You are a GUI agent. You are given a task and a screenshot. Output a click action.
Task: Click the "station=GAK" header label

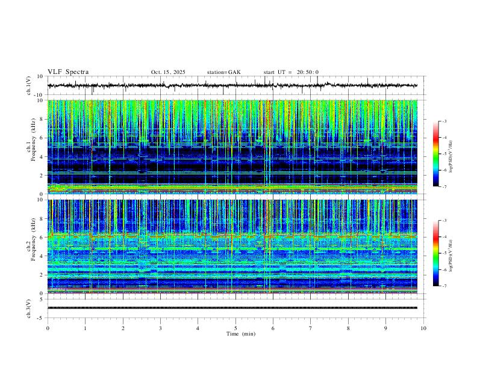coord(223,72)
